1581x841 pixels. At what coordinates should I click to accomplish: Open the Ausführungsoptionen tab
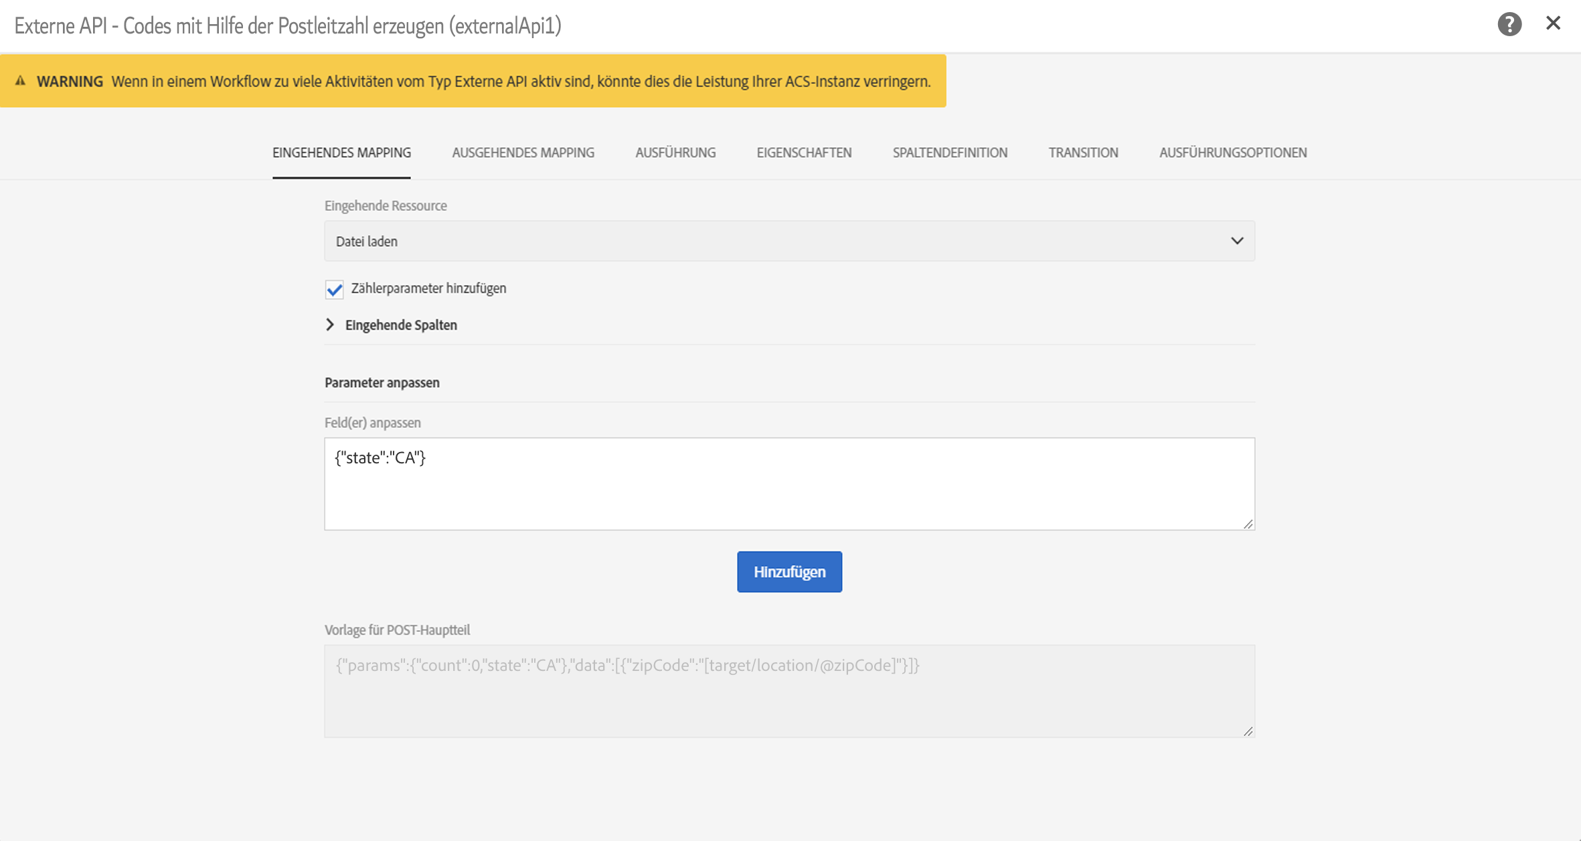pyautogui.click(x=1232, y=153)
